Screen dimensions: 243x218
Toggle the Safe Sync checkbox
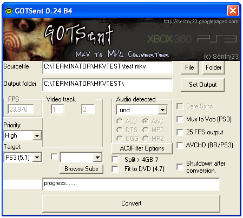[x=180, y=106]
